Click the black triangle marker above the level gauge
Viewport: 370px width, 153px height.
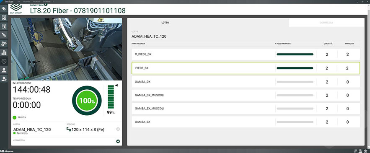[x=116, y=85]
